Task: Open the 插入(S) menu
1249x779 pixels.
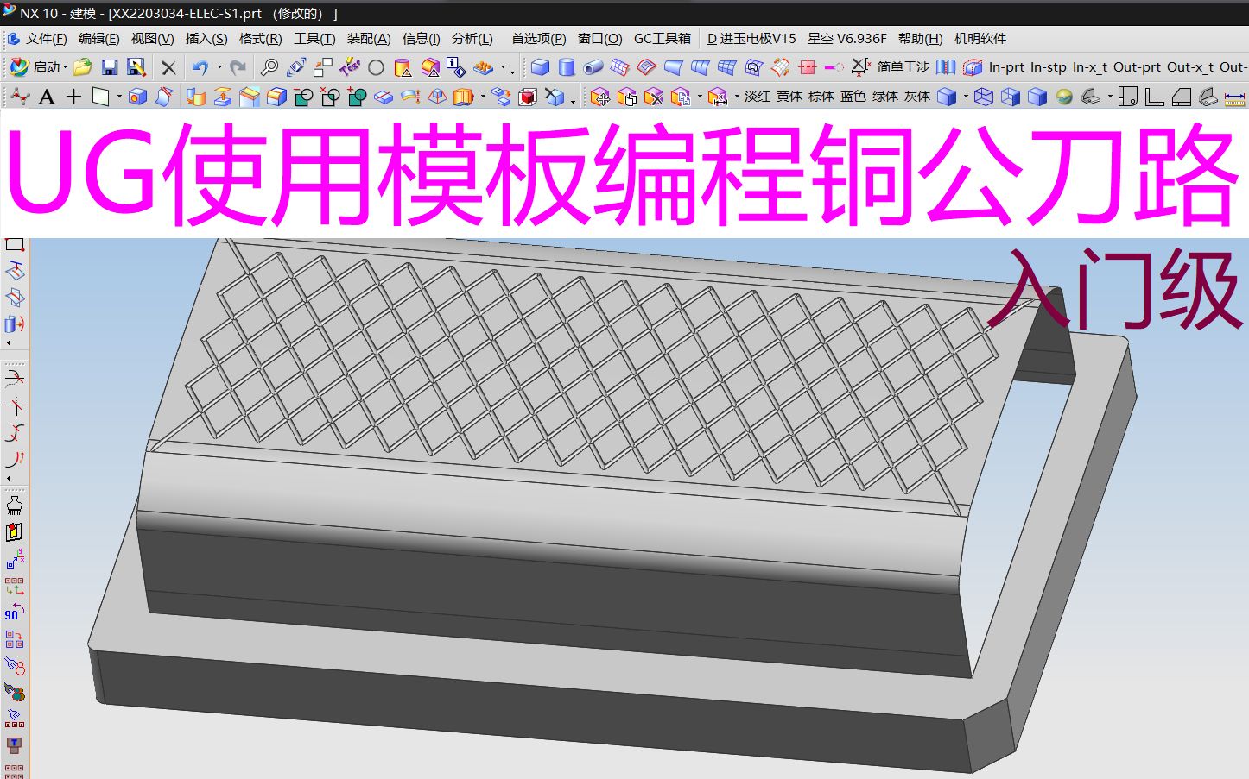Action: coord(206,38)
